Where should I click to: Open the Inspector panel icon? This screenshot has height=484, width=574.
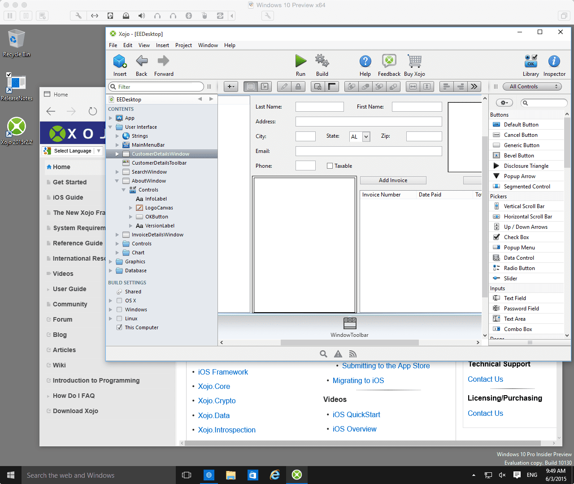tap(554, 61)
